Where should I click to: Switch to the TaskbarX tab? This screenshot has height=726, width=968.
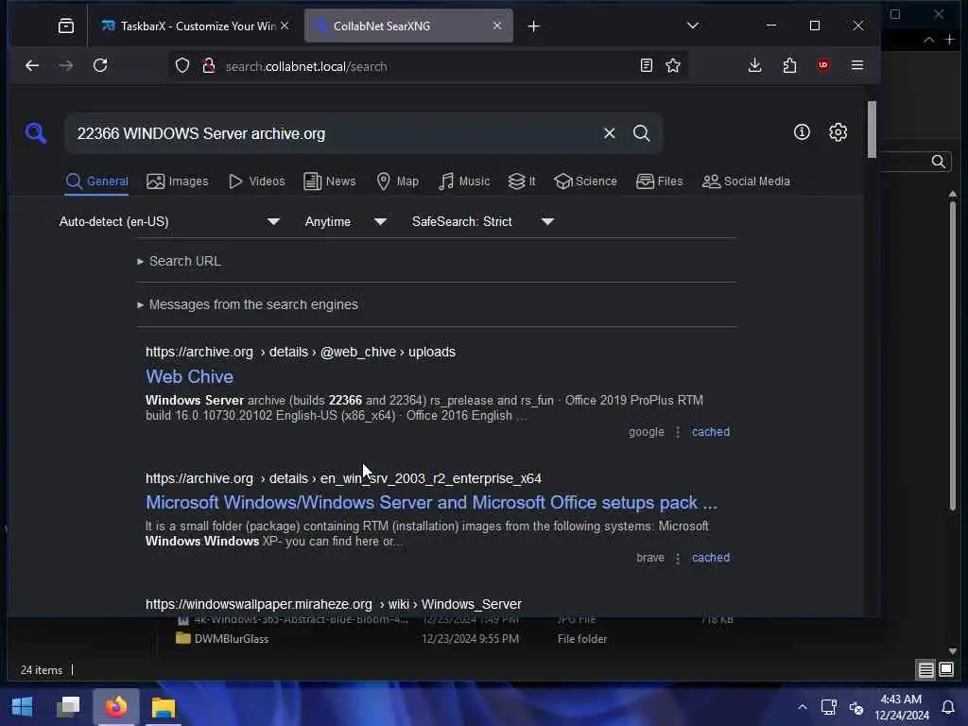point(195,26)
